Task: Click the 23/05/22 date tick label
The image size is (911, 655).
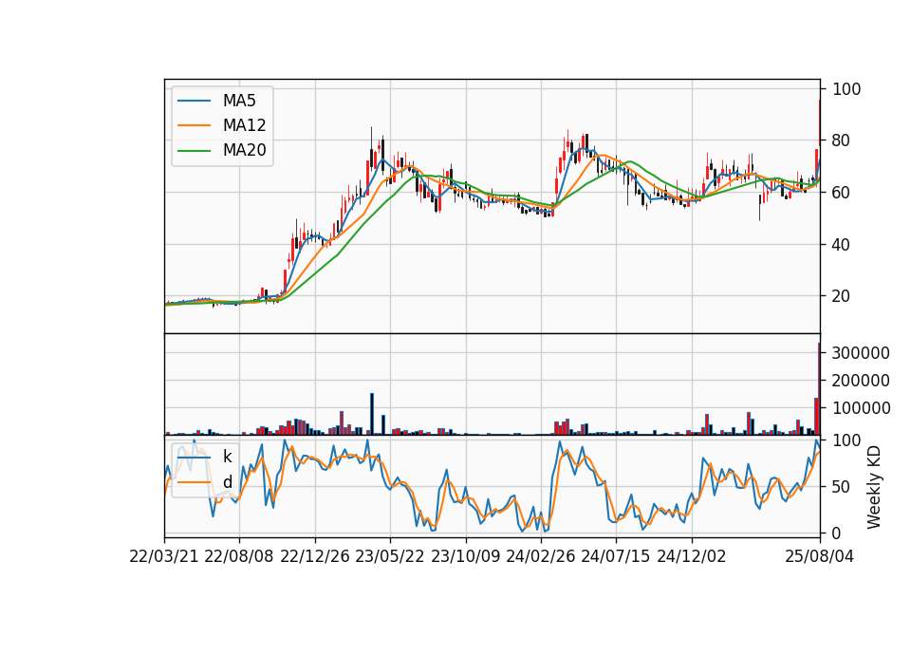Action: pyautogui.click(x=390, y=557)
